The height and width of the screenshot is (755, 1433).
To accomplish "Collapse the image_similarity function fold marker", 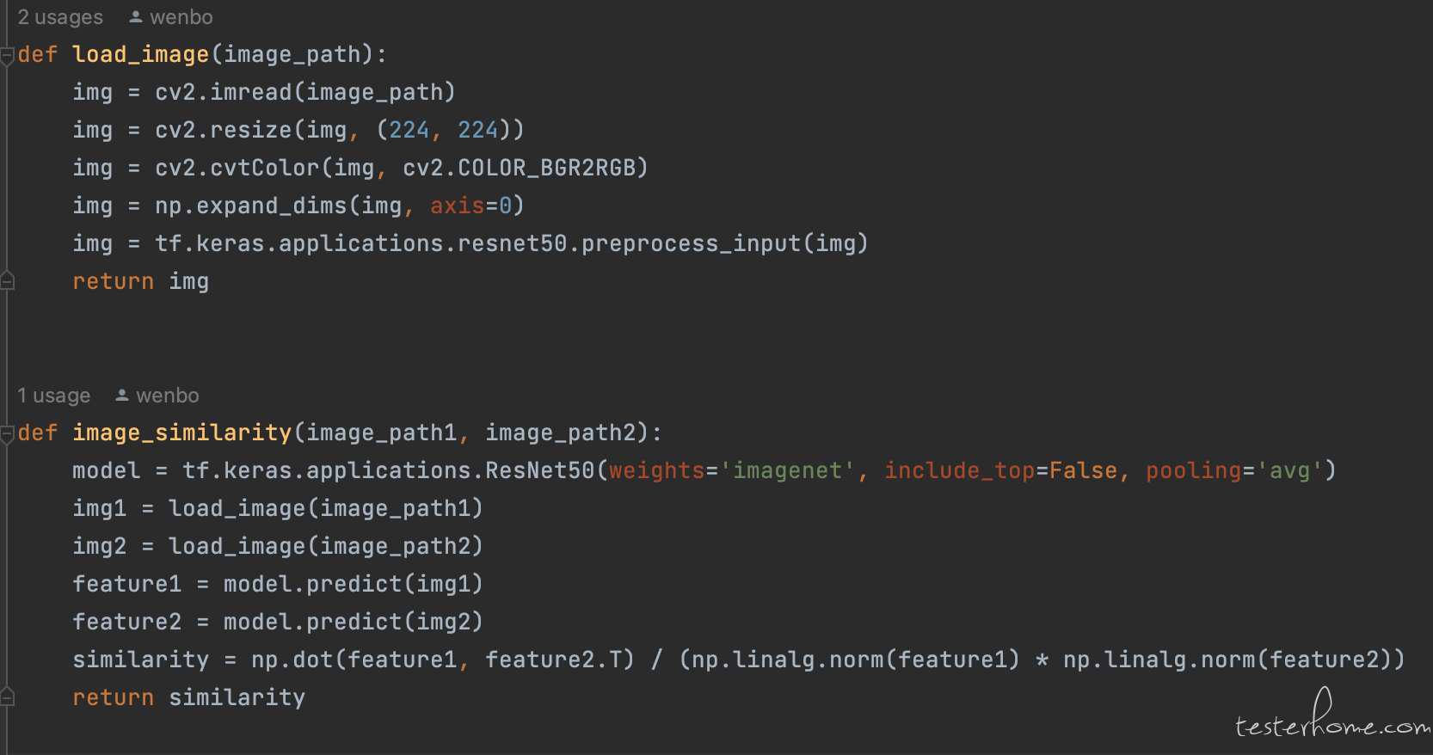I will tap(7, 433).
